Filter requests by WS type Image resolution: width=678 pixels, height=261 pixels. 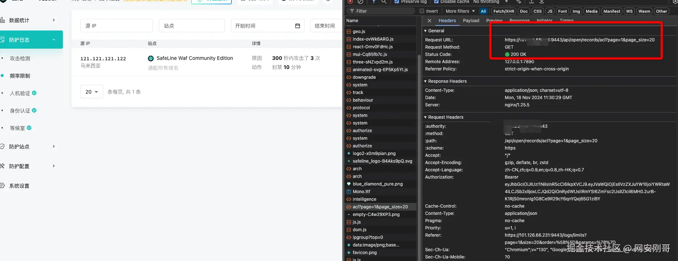[x=629, y=11]
